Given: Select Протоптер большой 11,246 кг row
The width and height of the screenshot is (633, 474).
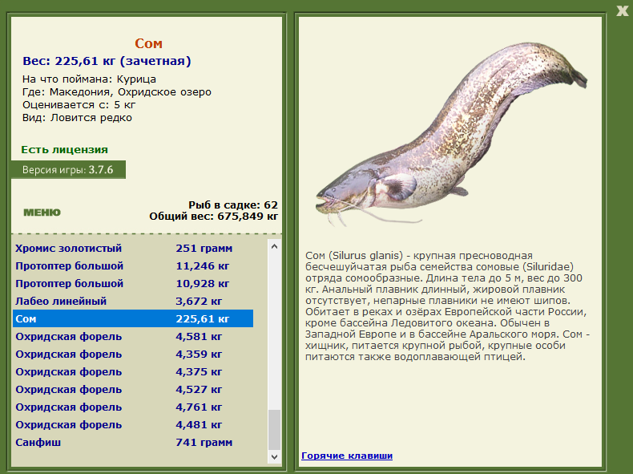Looking at the screenshot, I should 133,266.
